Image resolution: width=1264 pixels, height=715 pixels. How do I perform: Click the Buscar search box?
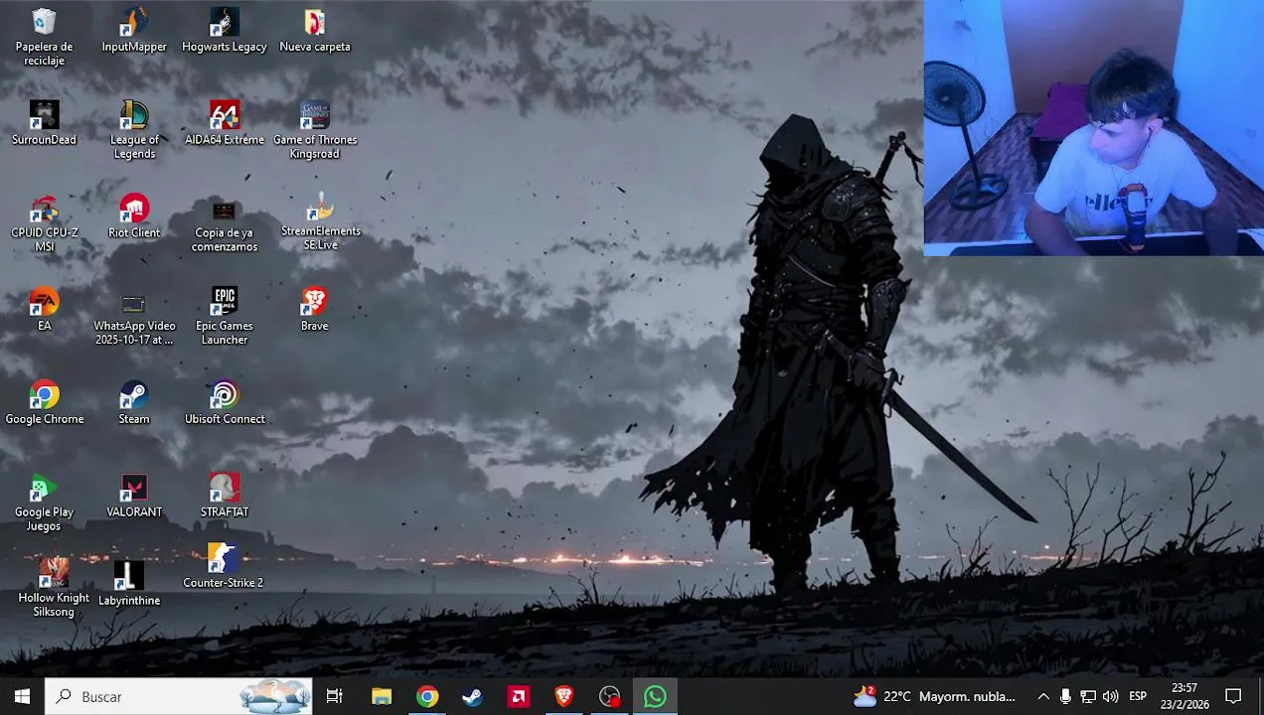point(179,696)
